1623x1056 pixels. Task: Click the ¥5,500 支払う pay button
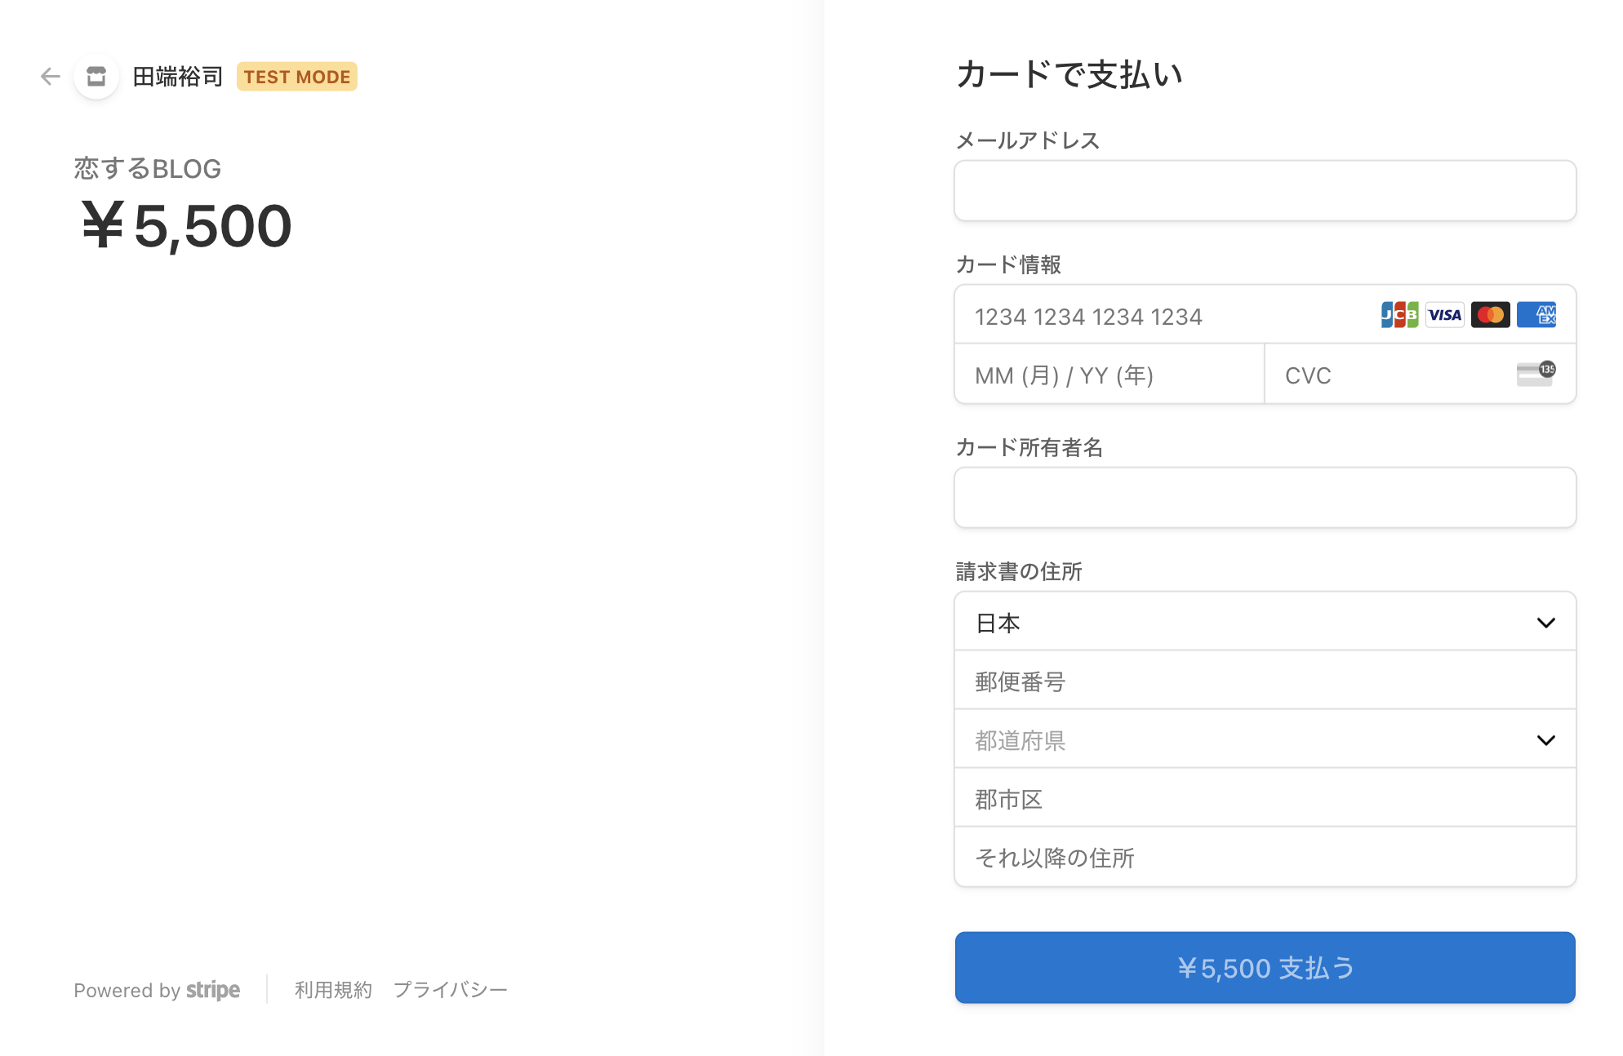(x=1265, y=968)
